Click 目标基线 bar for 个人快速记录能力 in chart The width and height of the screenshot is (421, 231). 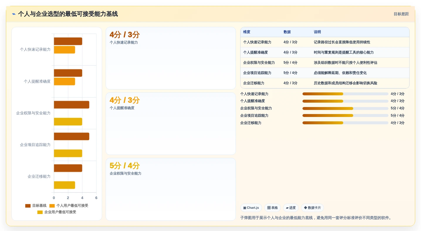(68, 41)
